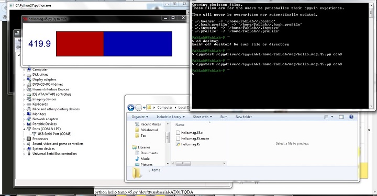Click the terminal window scrollbar down arrow
This screenshot has height=196, width=377.
pyautogui.click(x=371, y=106)
